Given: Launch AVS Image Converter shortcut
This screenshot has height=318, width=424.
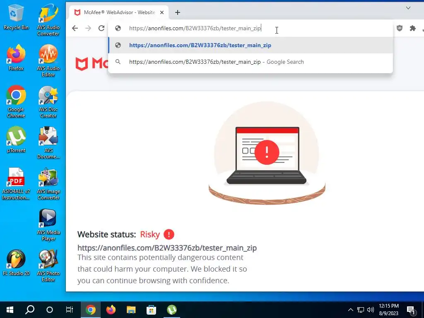Looking at the screenshot, I should click(48, 184).
